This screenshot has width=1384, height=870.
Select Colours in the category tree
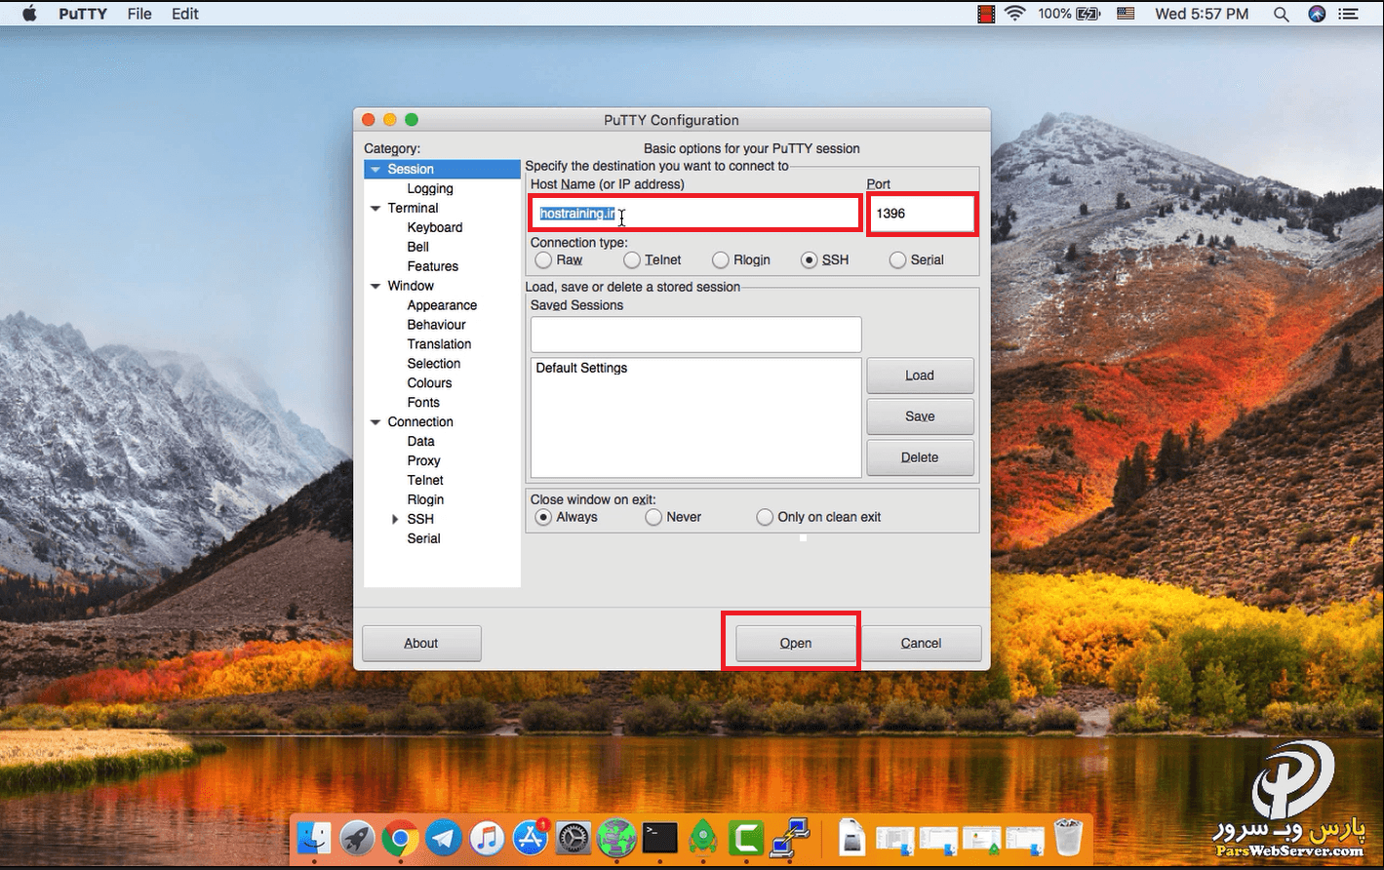[429, 383]
